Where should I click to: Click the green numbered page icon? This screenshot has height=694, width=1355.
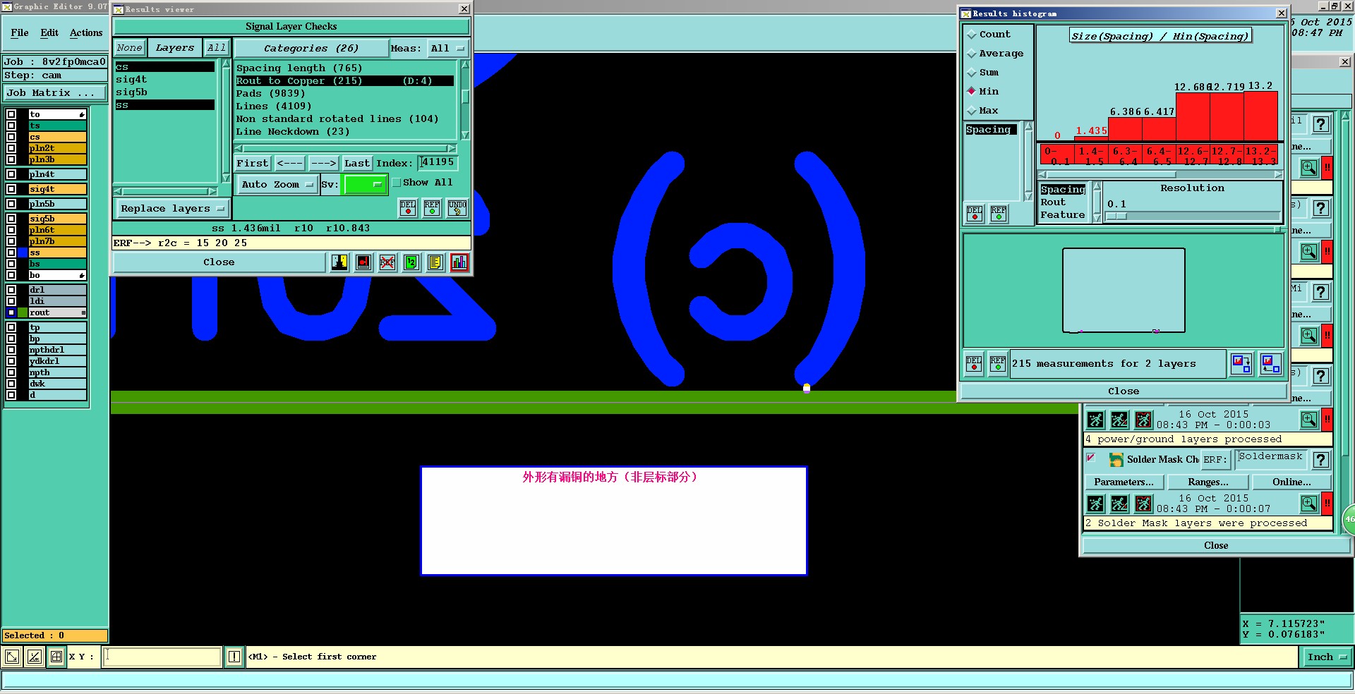(411, 262)
